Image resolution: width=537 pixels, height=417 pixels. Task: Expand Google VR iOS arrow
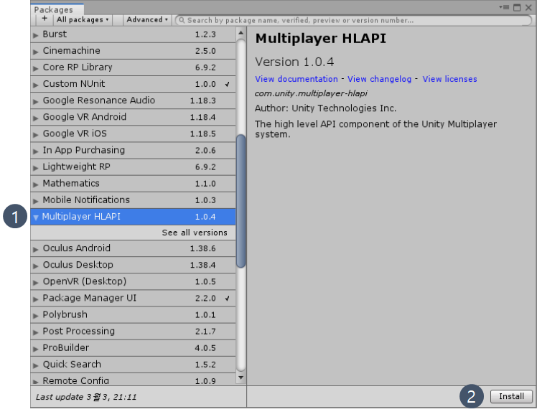36,134
